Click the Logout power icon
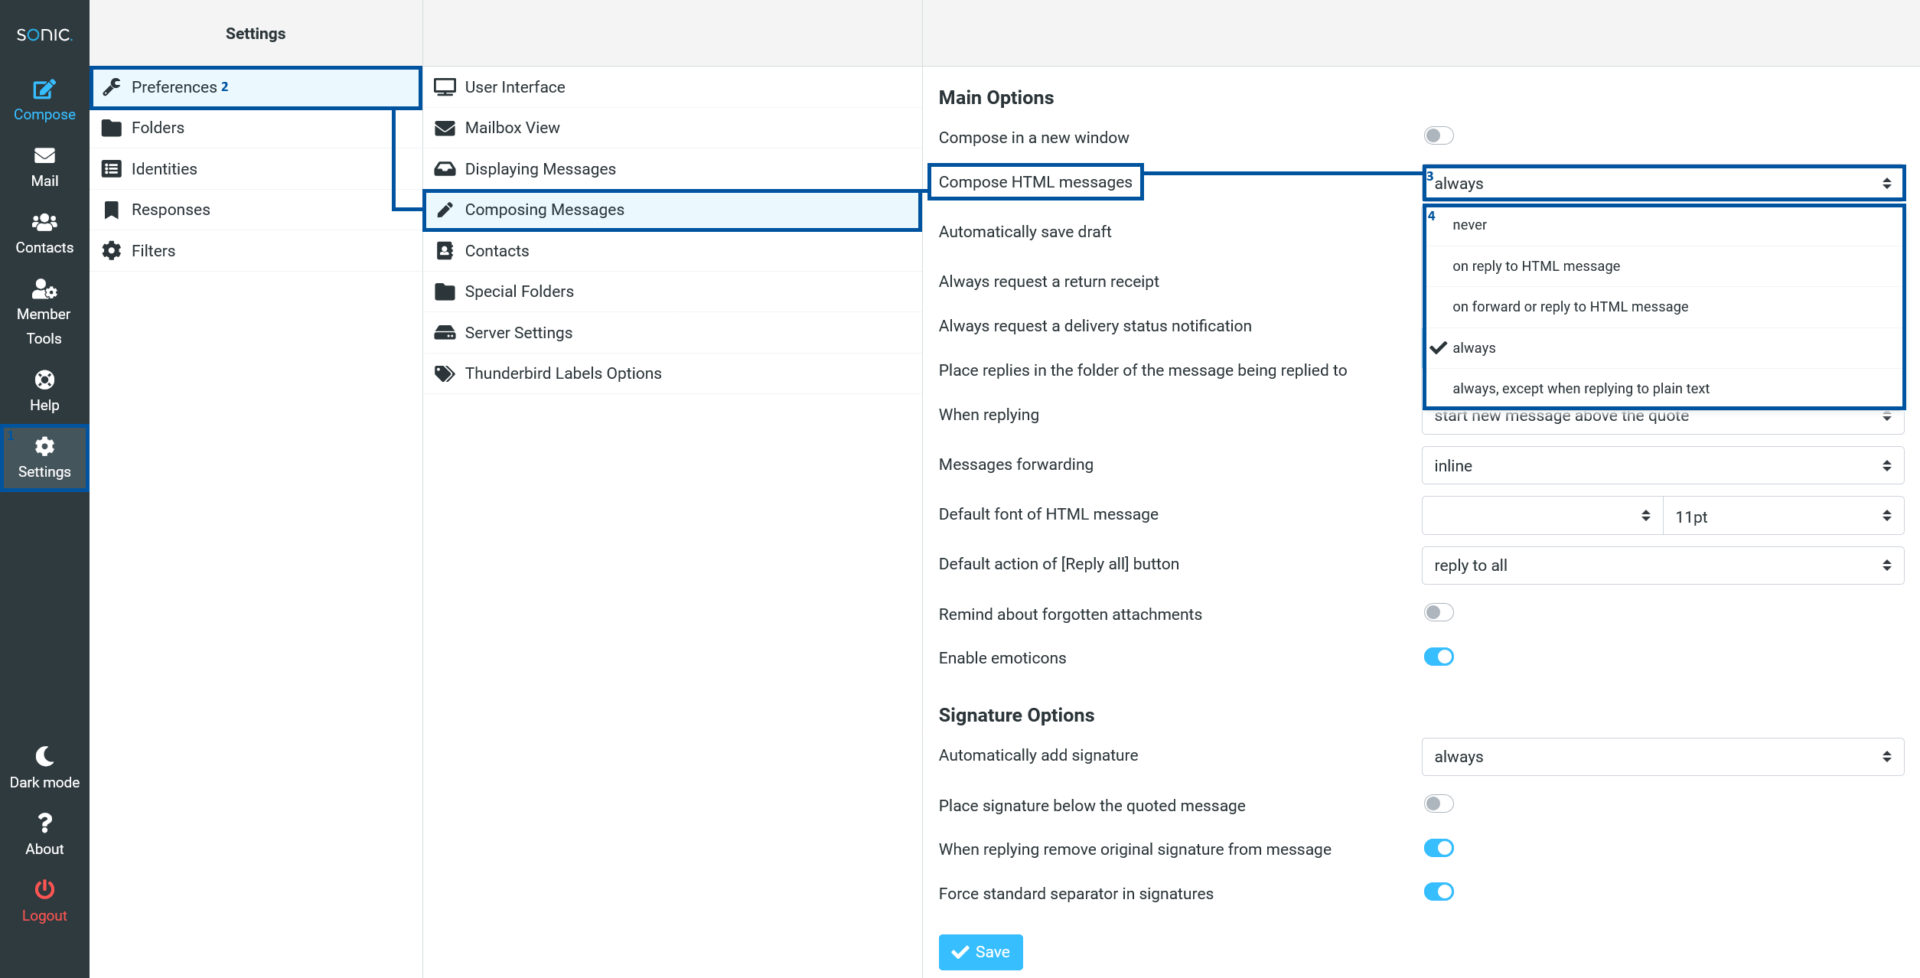Image resolution: width=1920 pixels, height=978 pixels. coord(44,889)
